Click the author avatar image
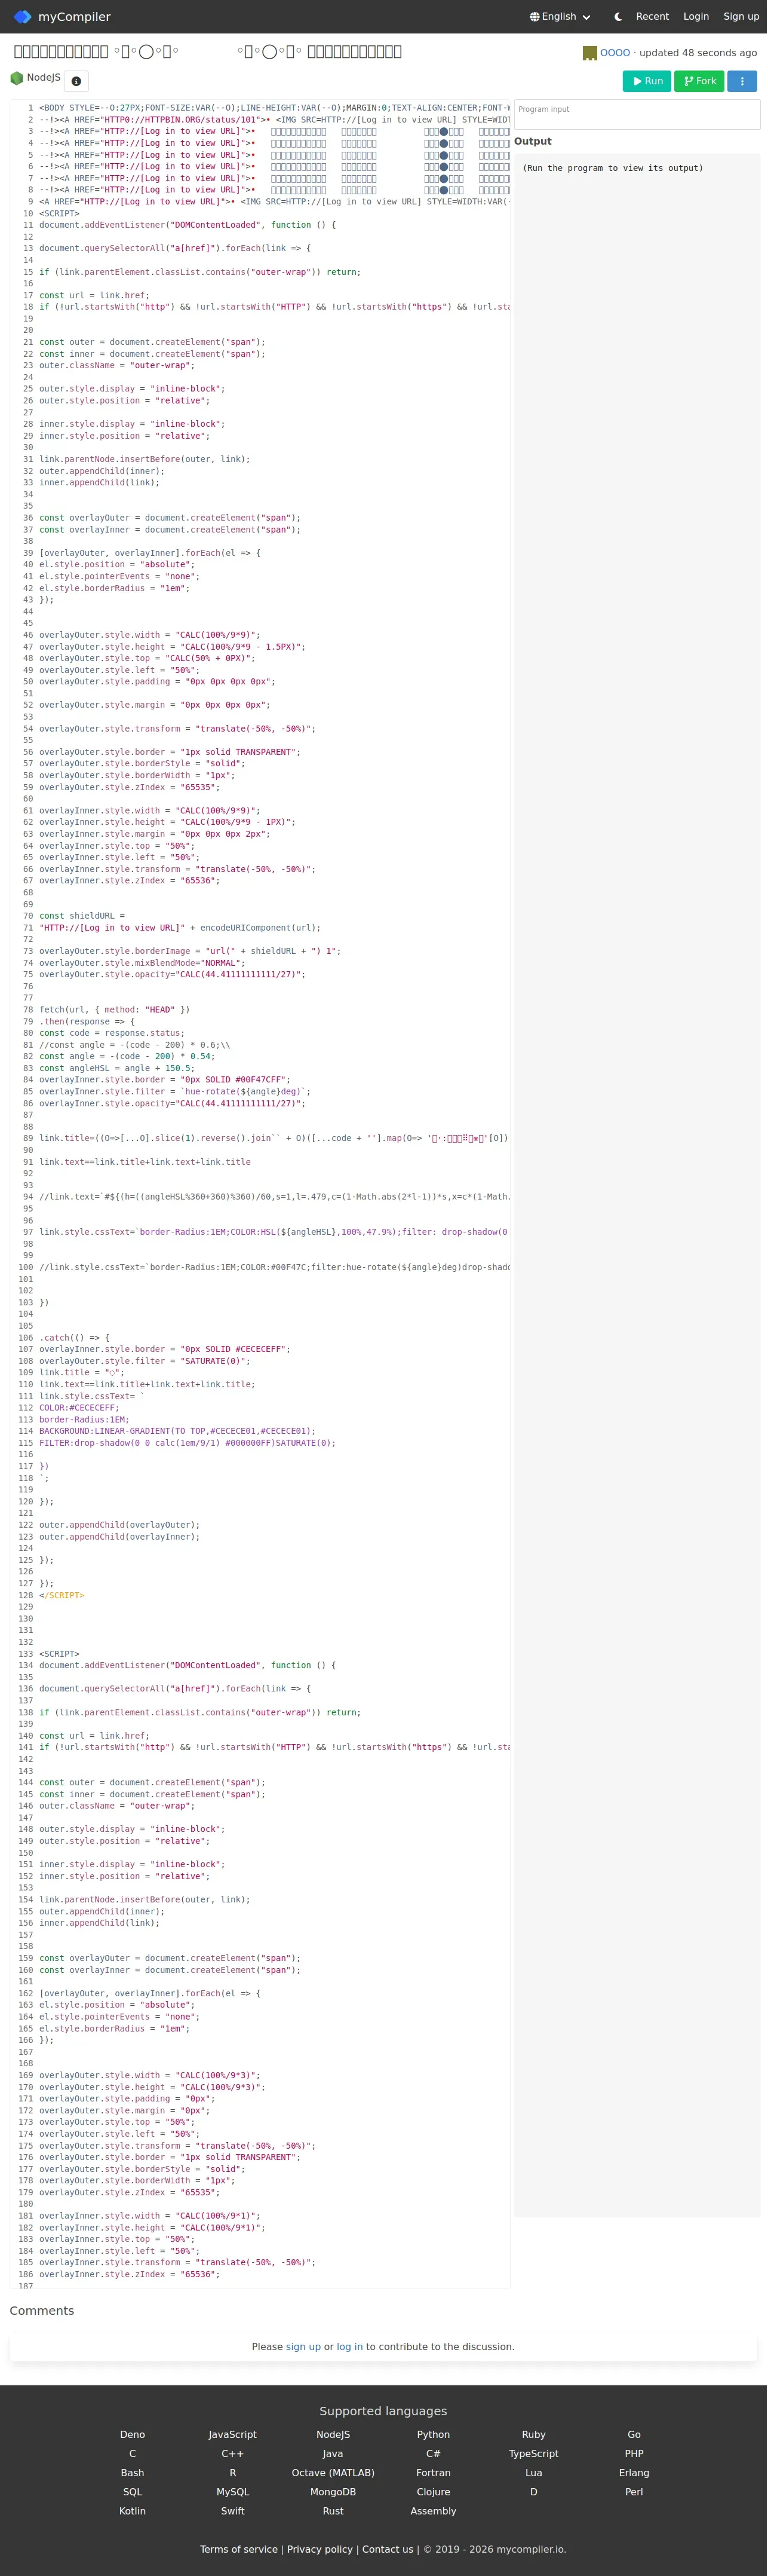This screenshot has height=2576, width=768. (589, 53)
